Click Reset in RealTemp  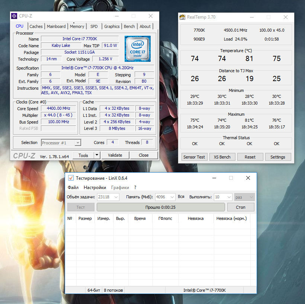[x=250, y=157]
